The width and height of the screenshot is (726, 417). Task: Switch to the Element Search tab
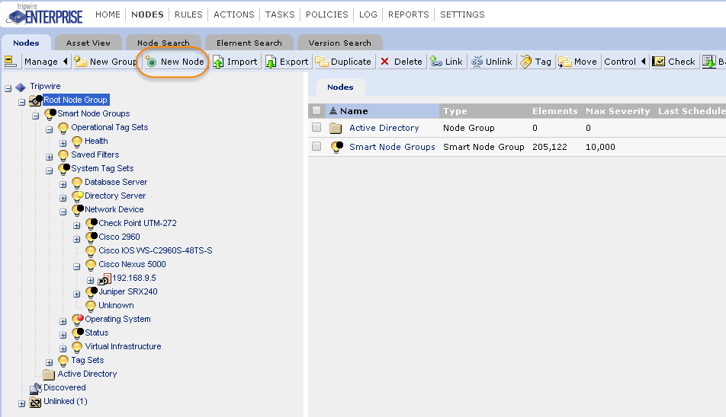(x=249, y=43)
